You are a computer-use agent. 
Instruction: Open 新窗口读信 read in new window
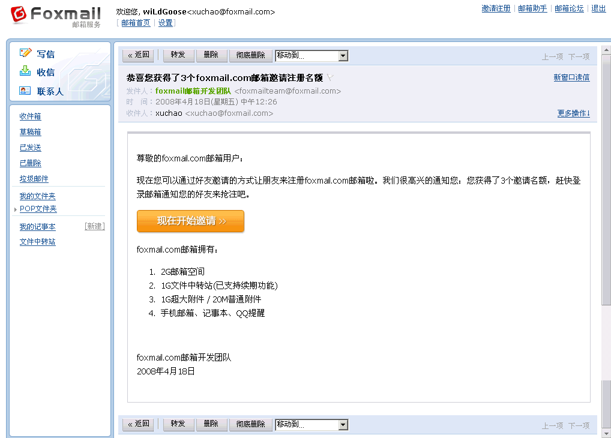coord(571,77)
